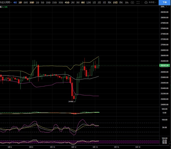171x149 pixels.
Task: Click the cloud save icon
Action: [146, 2]
